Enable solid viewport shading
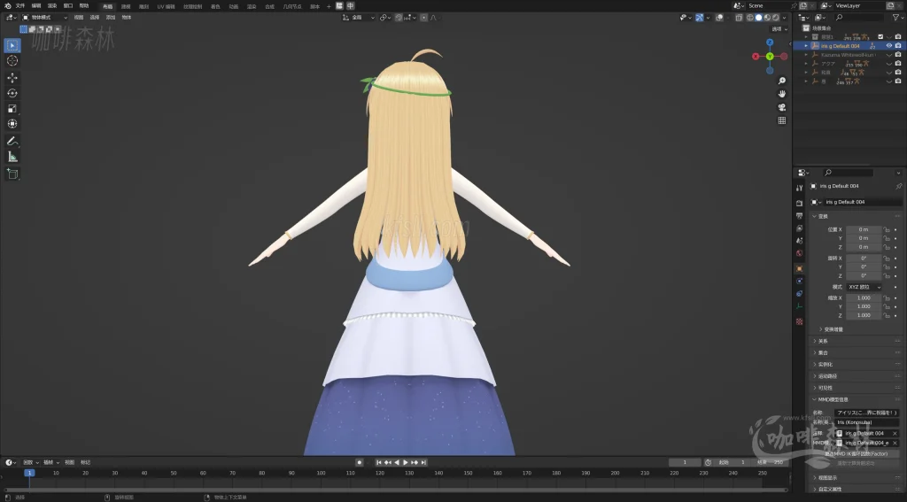The image size is (907, 502). coord(759,18)
